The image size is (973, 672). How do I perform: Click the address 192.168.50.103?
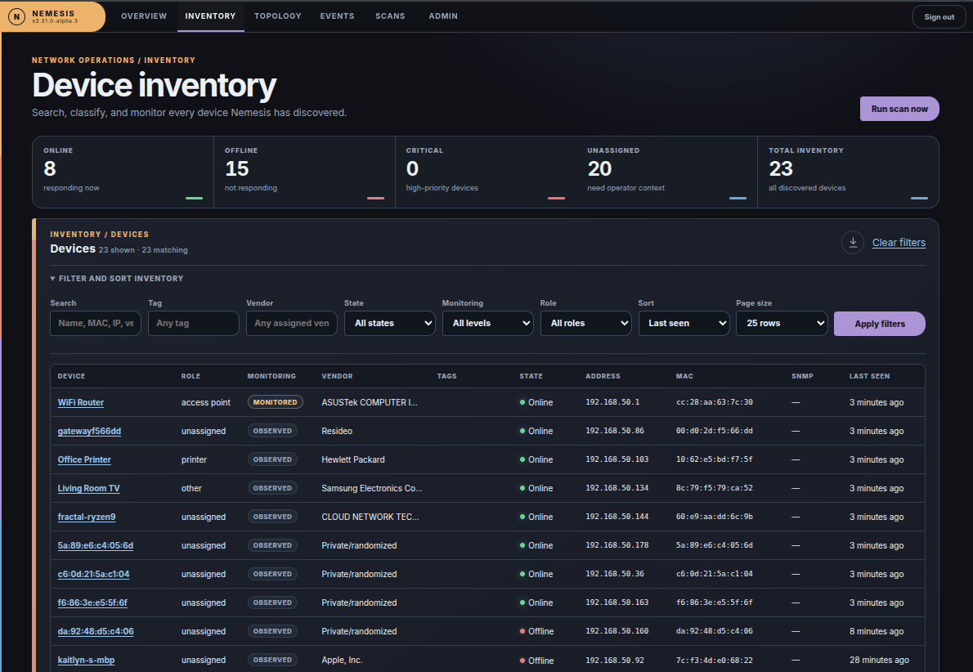pos(617,459)
